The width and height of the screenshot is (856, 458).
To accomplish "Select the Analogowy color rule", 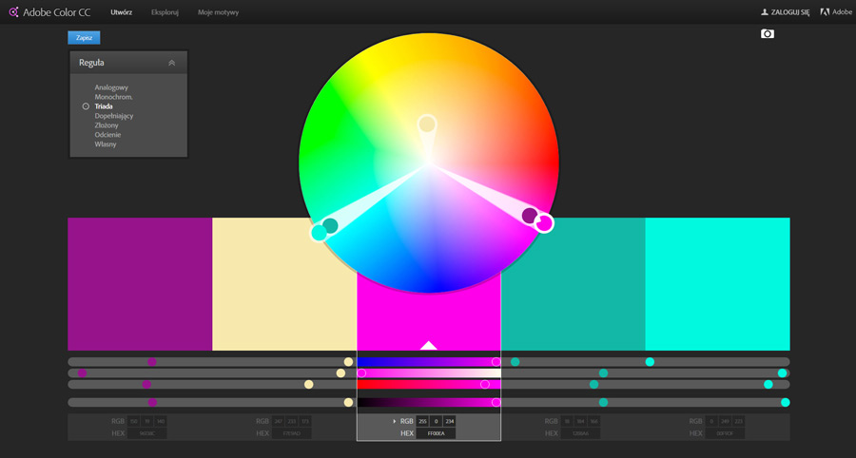I will [x=111, y=87].
